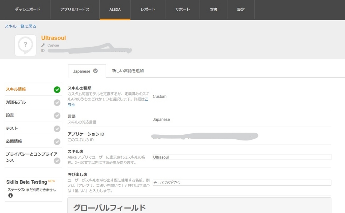Click the スキルの種類 label
Viewport: 345px width, 213px height.
80,88
